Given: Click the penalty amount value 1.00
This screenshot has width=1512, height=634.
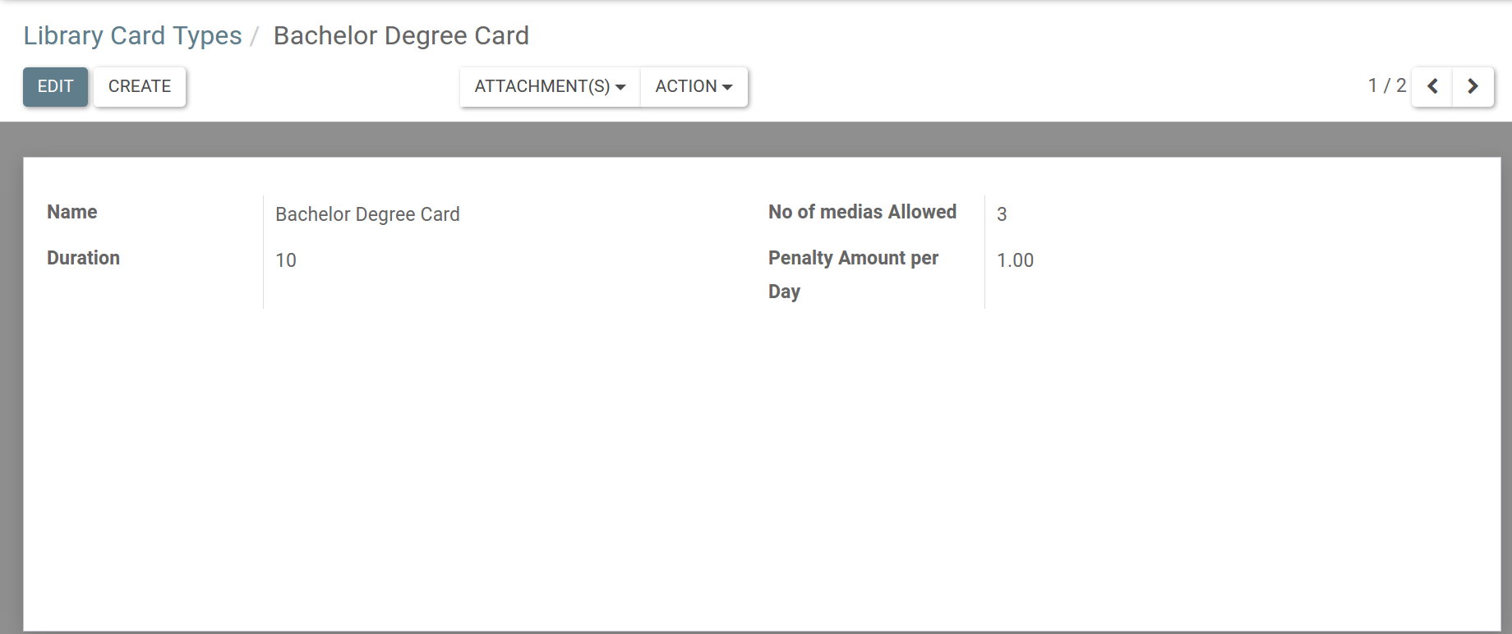Looking at the screenshot, I should (1015, 260).
